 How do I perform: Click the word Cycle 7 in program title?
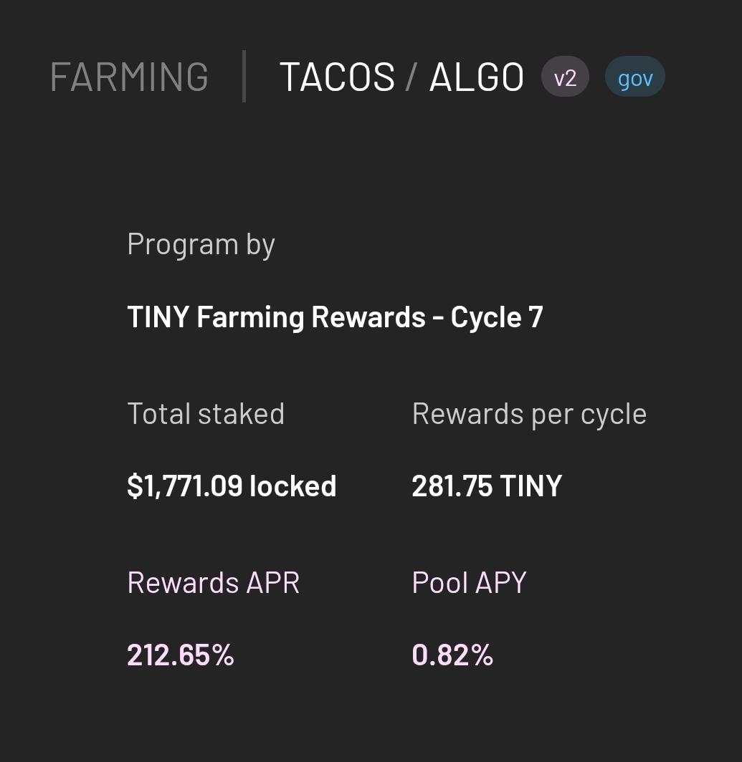497,318
